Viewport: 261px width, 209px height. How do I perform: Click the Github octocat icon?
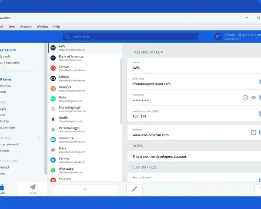pyautogui.click(x=53, y=78)
